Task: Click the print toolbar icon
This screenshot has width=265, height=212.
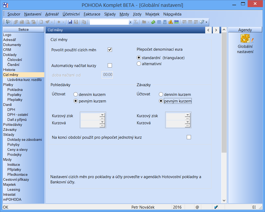Action: pos(22,22)
